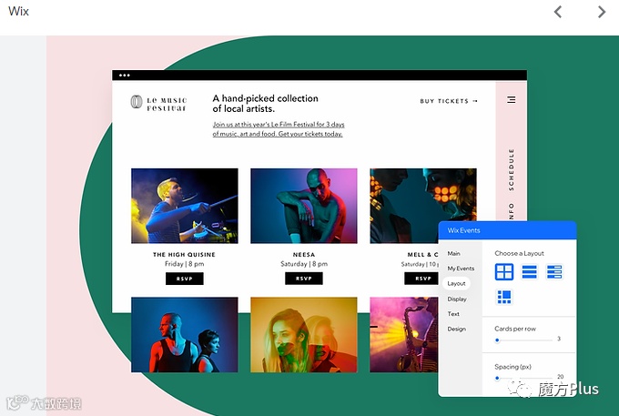Click the duo photo with blue background
The width and height of the screenshot is (619, 416).
(185, 335)
